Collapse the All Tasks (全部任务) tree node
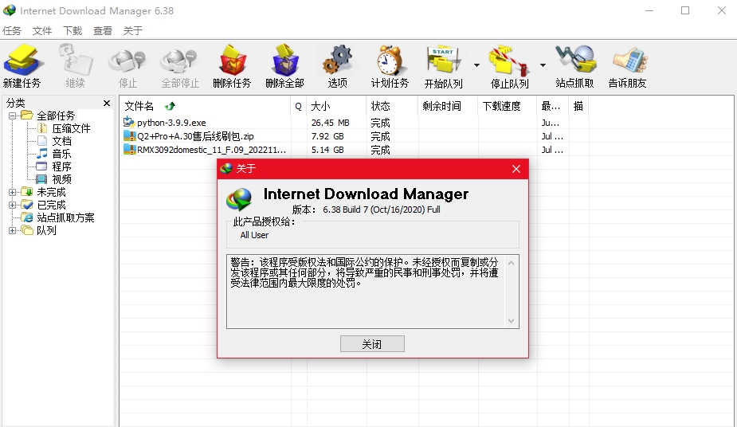 tap(12, 116)
